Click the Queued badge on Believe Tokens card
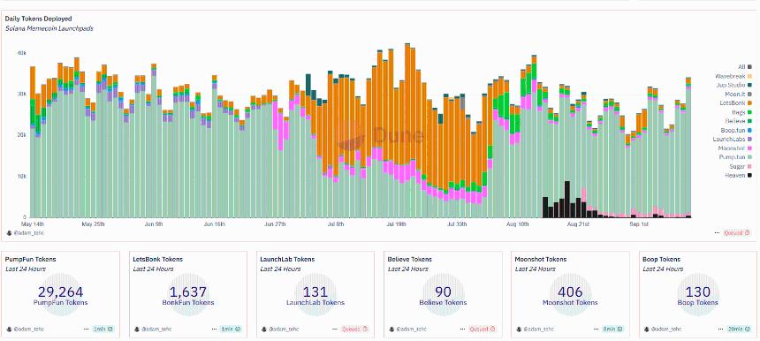The image size is (760, 341). click(x=483, y=329)
